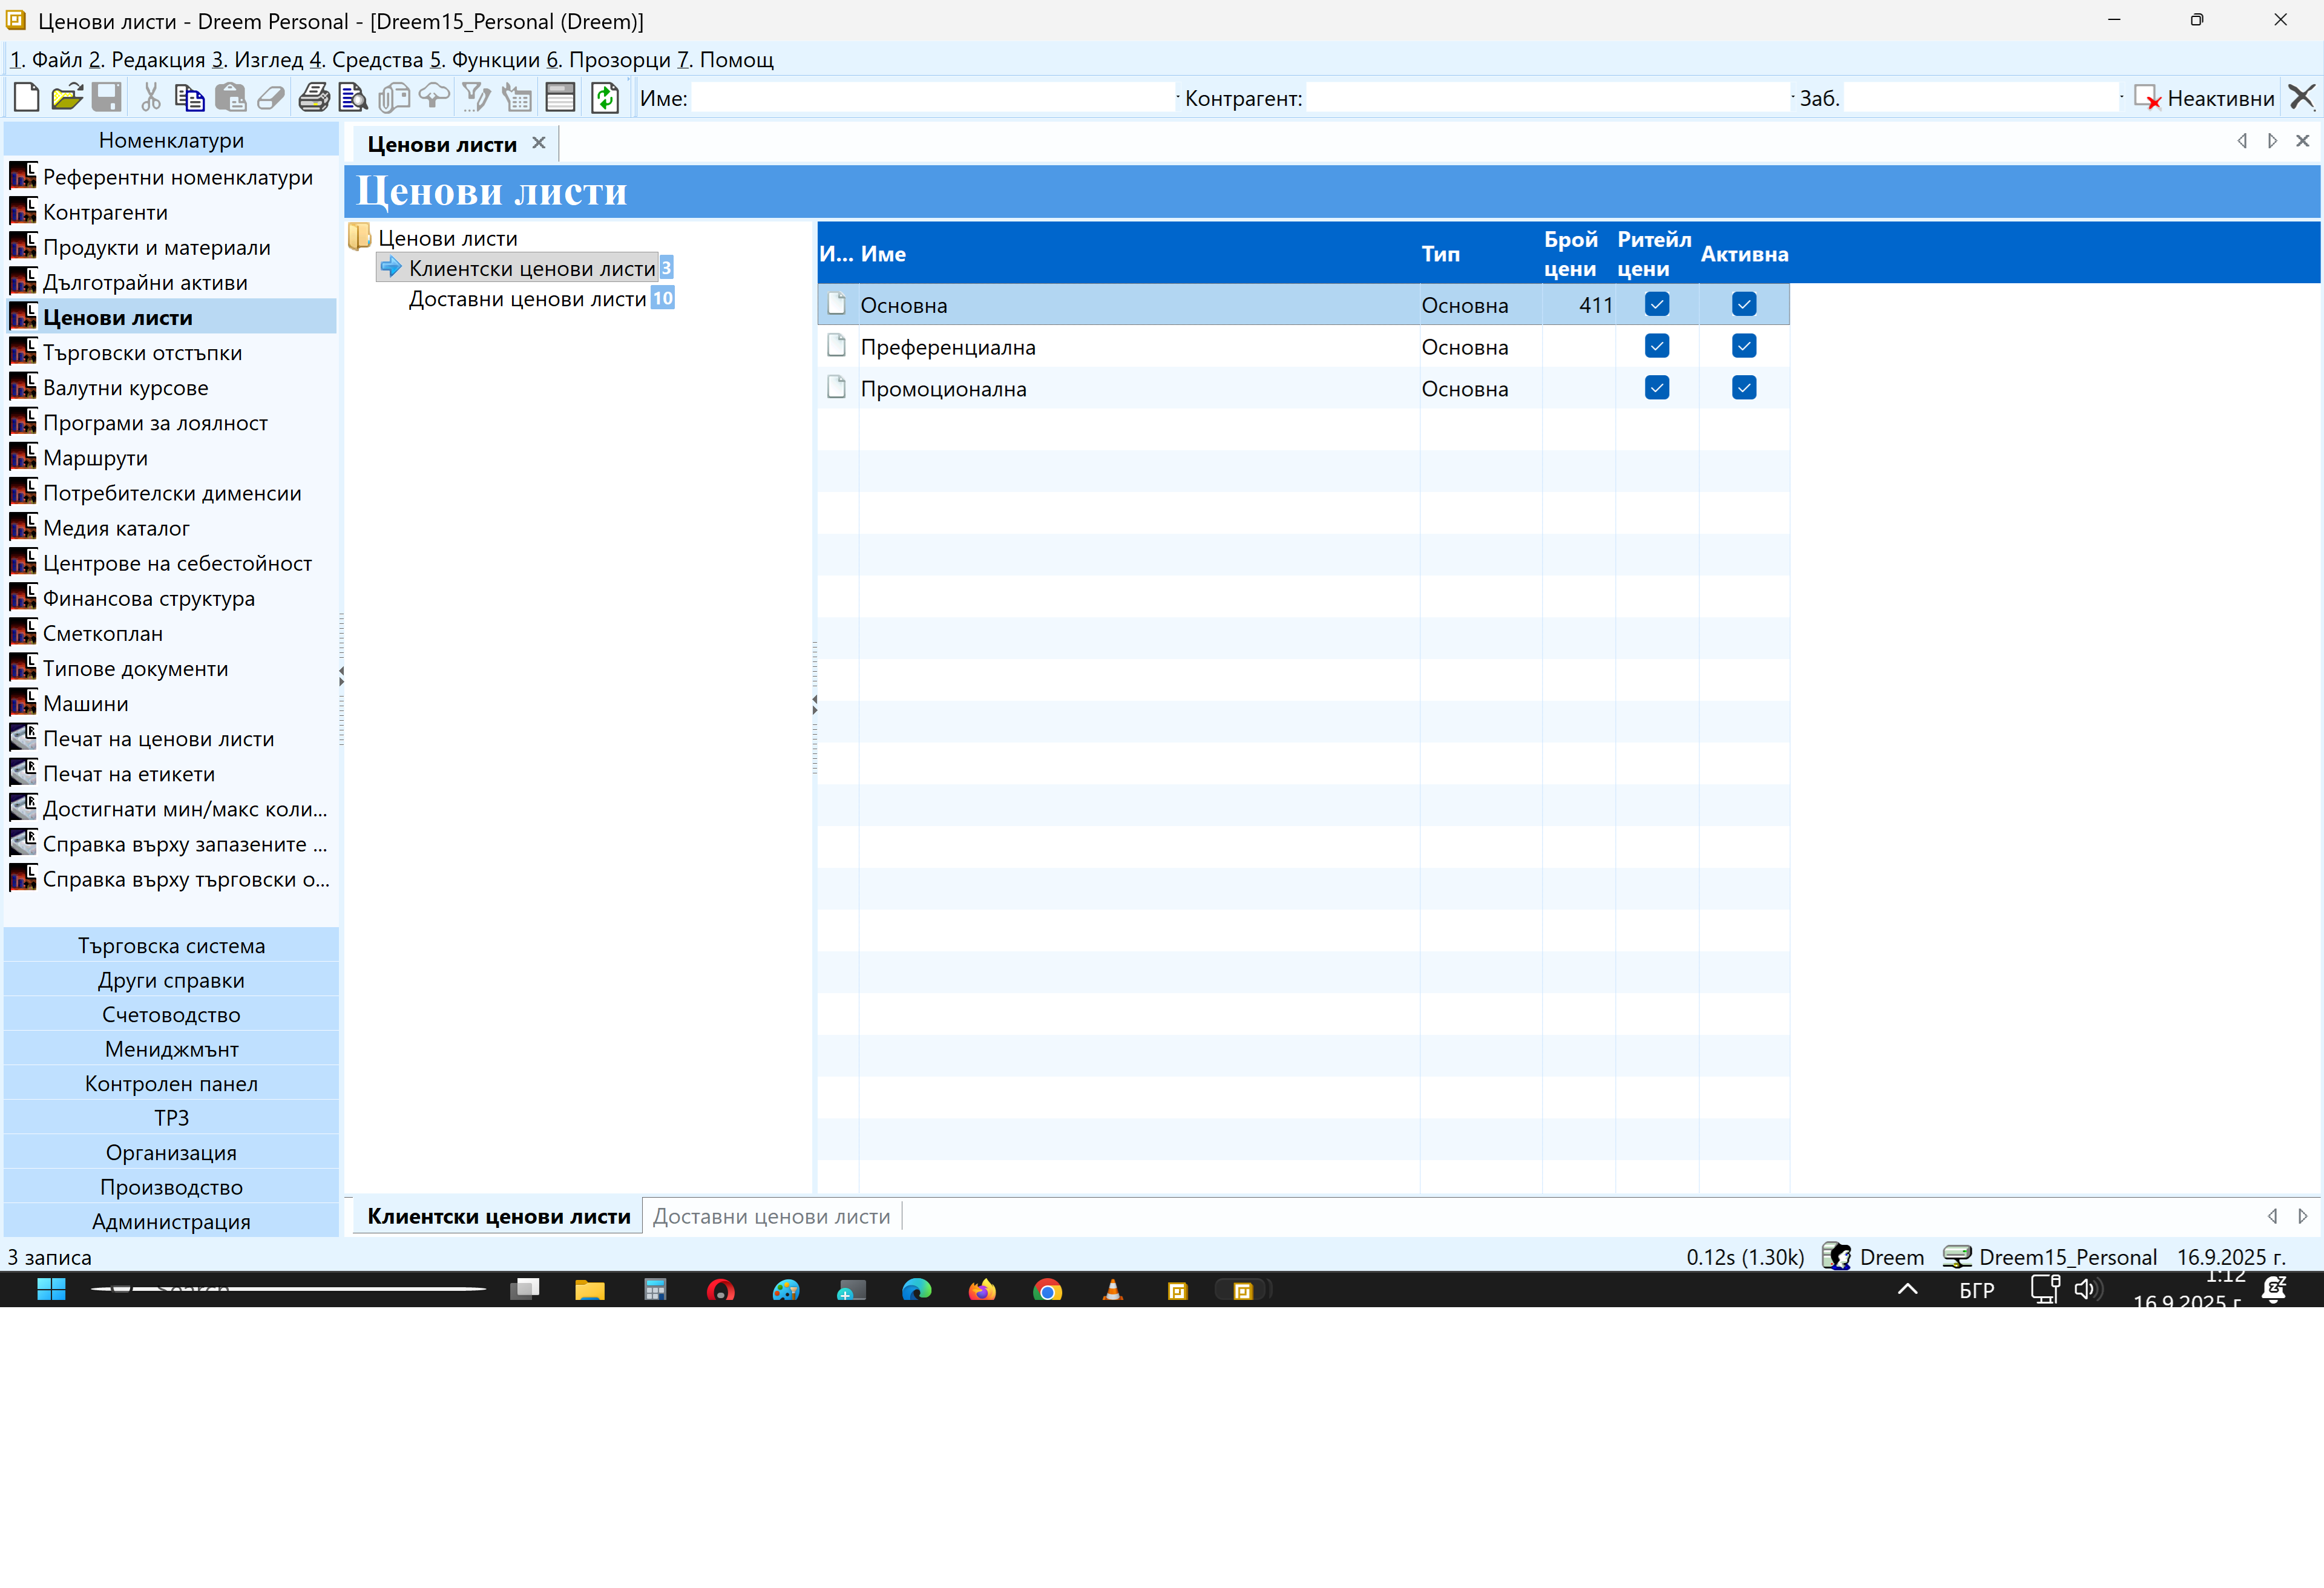Click the Име search input field

click(x=933, y=98)
